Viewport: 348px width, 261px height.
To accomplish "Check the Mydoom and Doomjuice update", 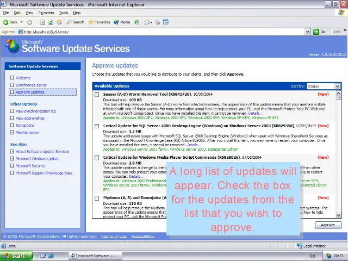I will (97, 198).
